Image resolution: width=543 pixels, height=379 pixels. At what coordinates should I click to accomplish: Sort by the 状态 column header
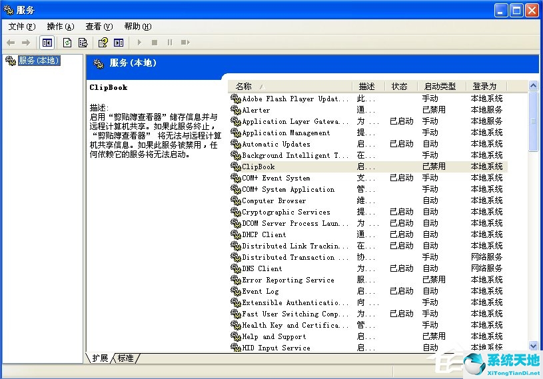(401, 86)
